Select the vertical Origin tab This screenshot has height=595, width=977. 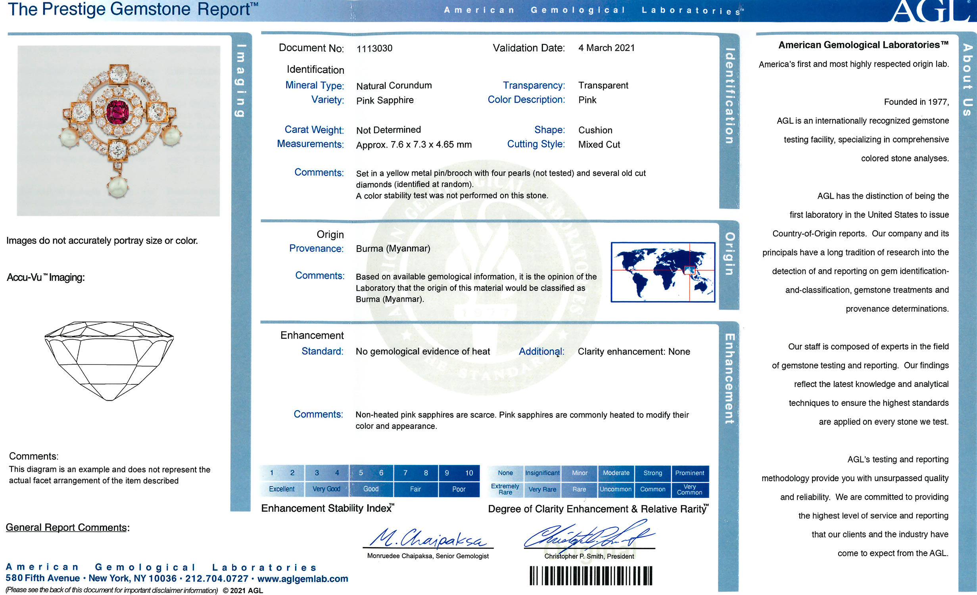click(x=729, y=254)
